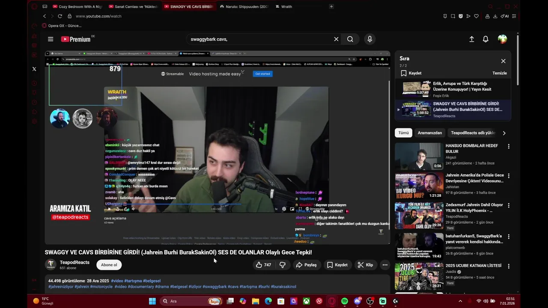Create a clip with Klip button

point(365,265)
